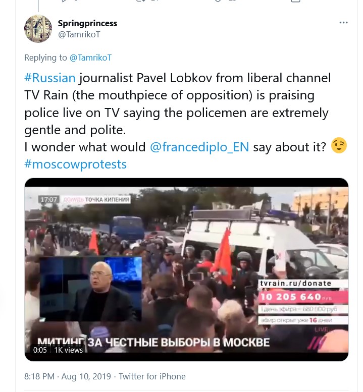
Task: Click the @TamrikoT handle under the name
Action: pyautogui.click(x=79, y=34)
